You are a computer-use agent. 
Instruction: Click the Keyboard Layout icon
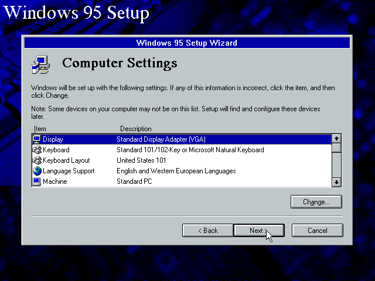37,160
